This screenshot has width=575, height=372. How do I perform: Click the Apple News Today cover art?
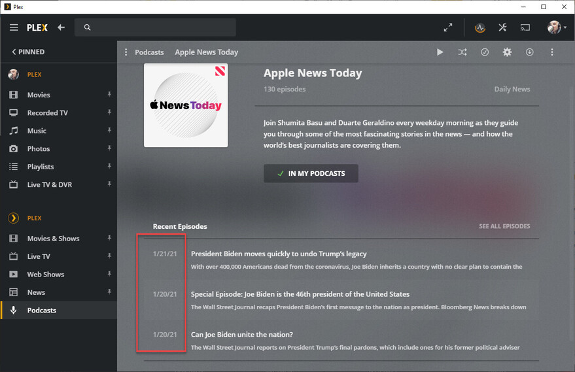pos(186,105)
